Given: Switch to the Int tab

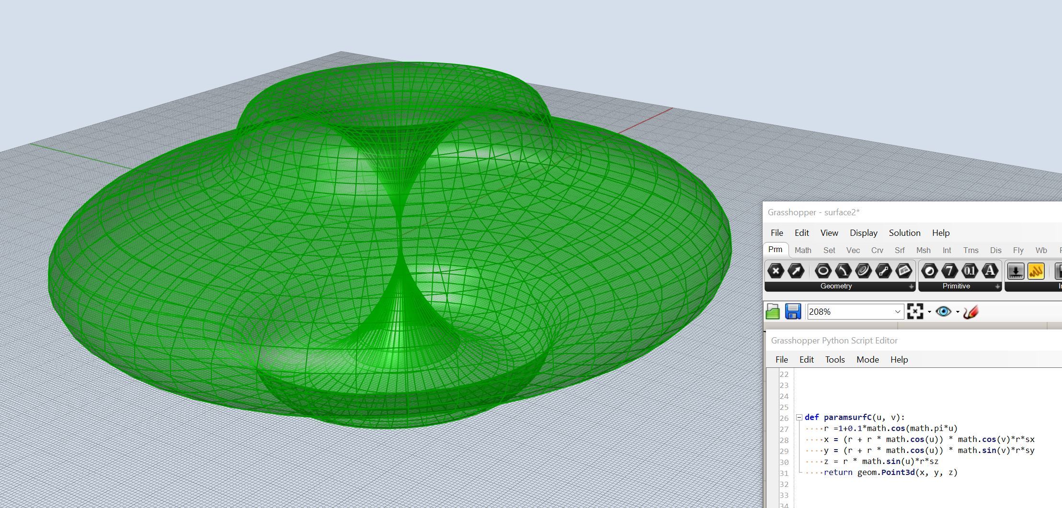Looking at the screenshot, I should point(947,250).
